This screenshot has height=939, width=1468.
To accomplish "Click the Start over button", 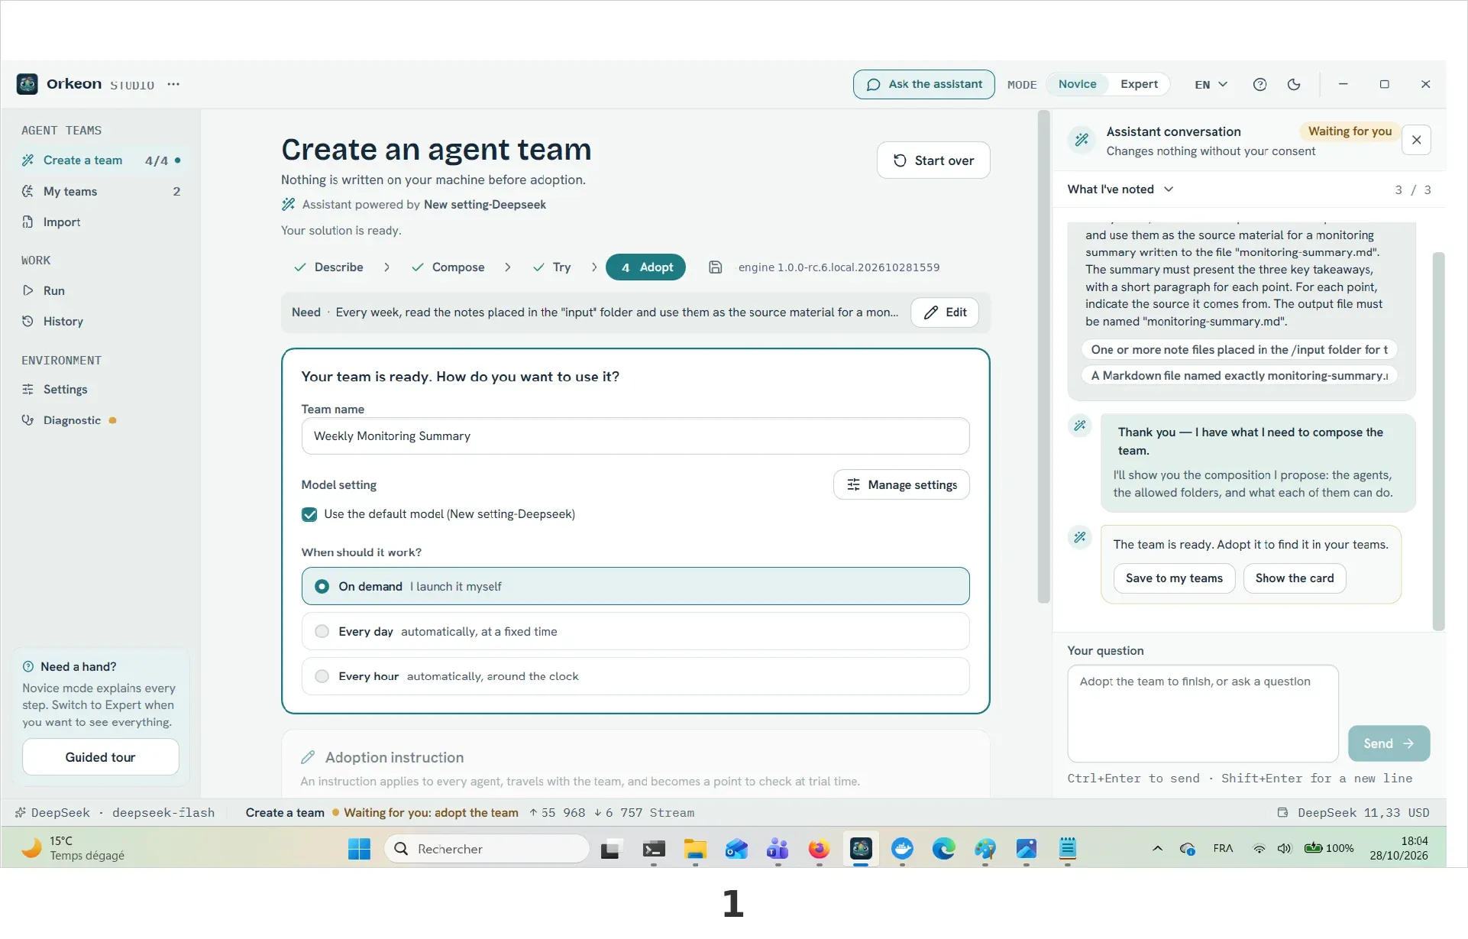I will click(x=933, y=160).
